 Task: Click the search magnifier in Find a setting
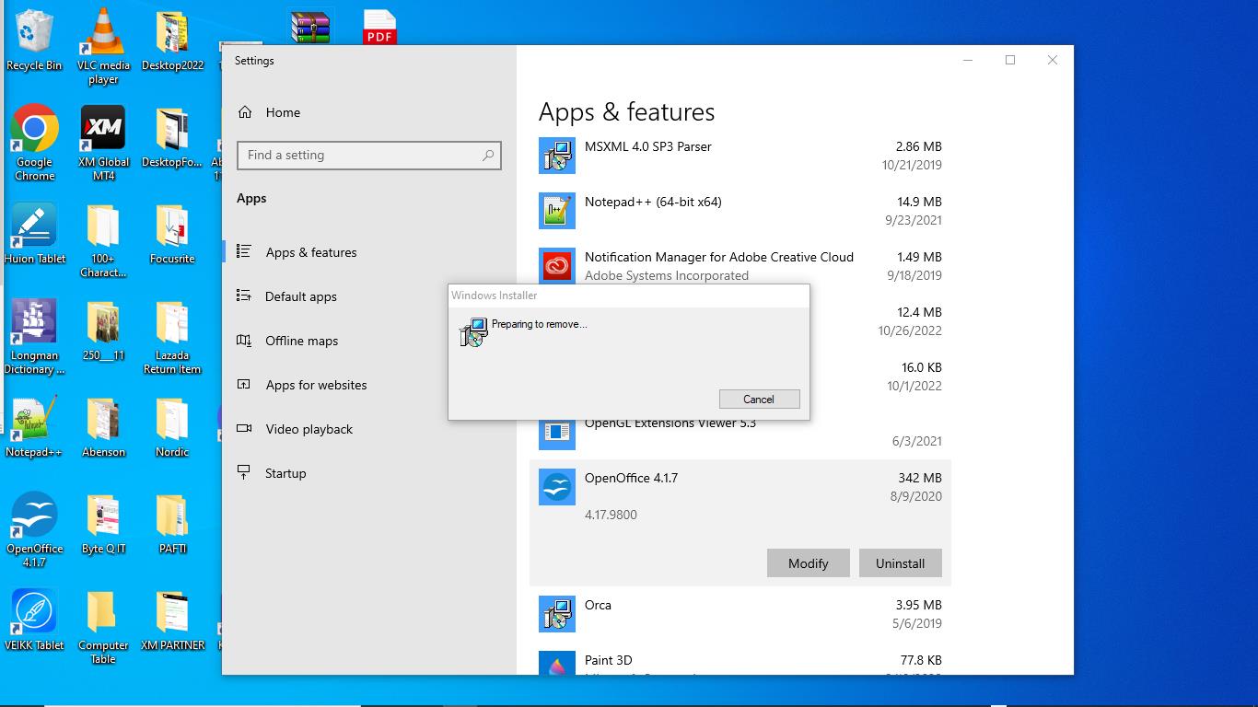tap(488, 156)
